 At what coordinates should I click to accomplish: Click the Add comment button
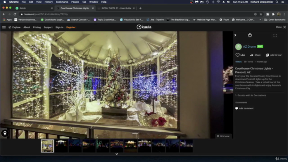pyautogui.click(x=244, y=108)
